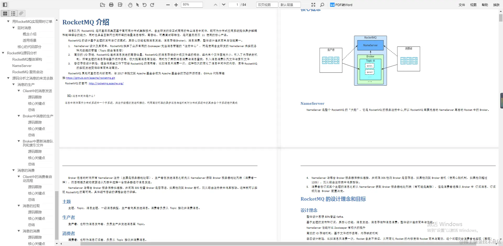Open the 换肤 skin menu
Screen dimensions: 503x246
click(x=496, y=5)
